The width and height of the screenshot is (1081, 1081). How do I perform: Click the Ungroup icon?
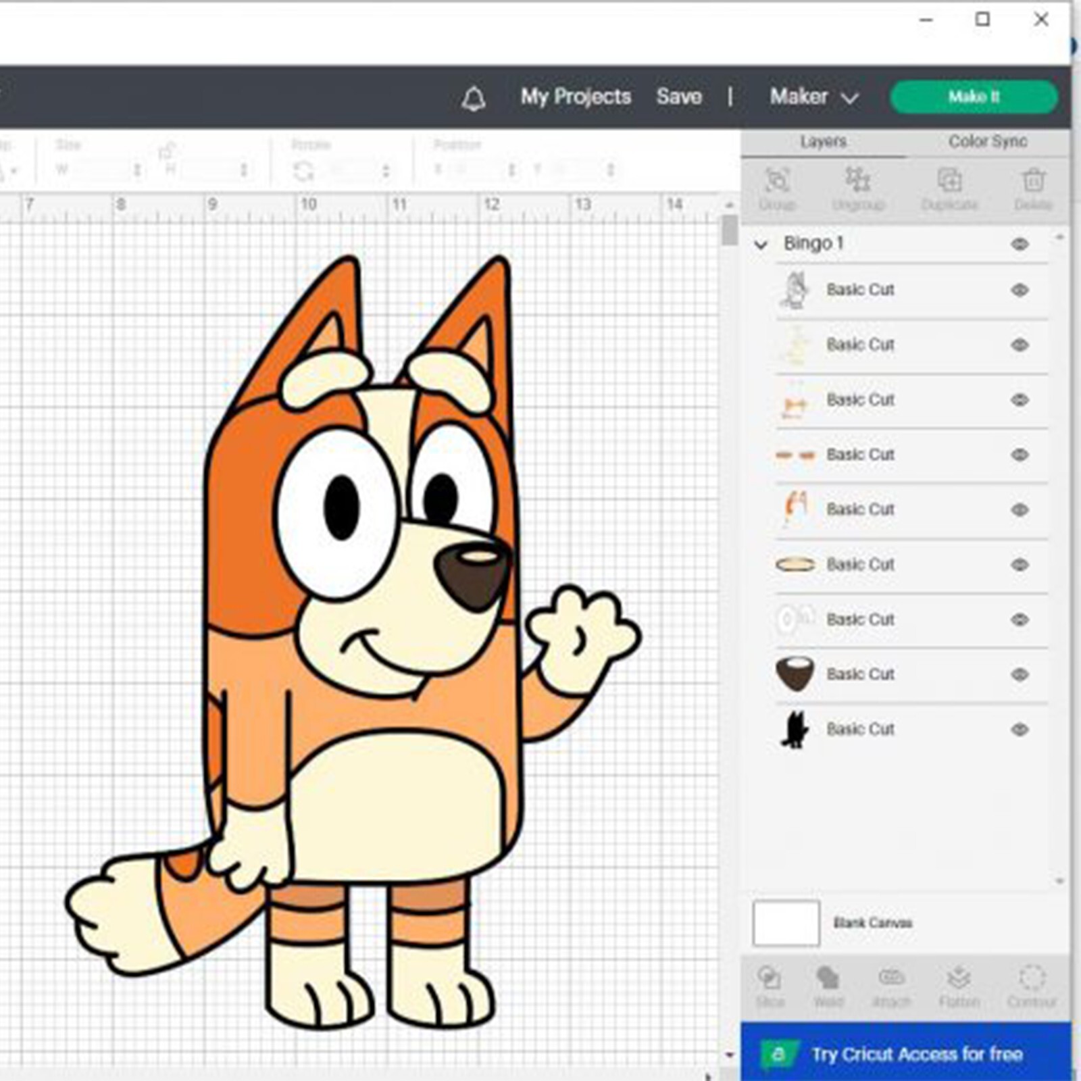click(x=858, y=188)
